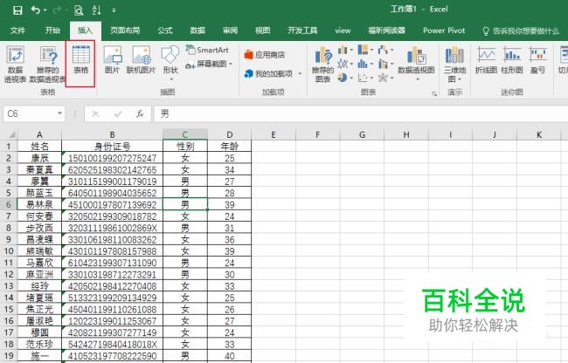568x363 pixels.
Task: Click the formula bar containing 男
Action: point(361,114)
